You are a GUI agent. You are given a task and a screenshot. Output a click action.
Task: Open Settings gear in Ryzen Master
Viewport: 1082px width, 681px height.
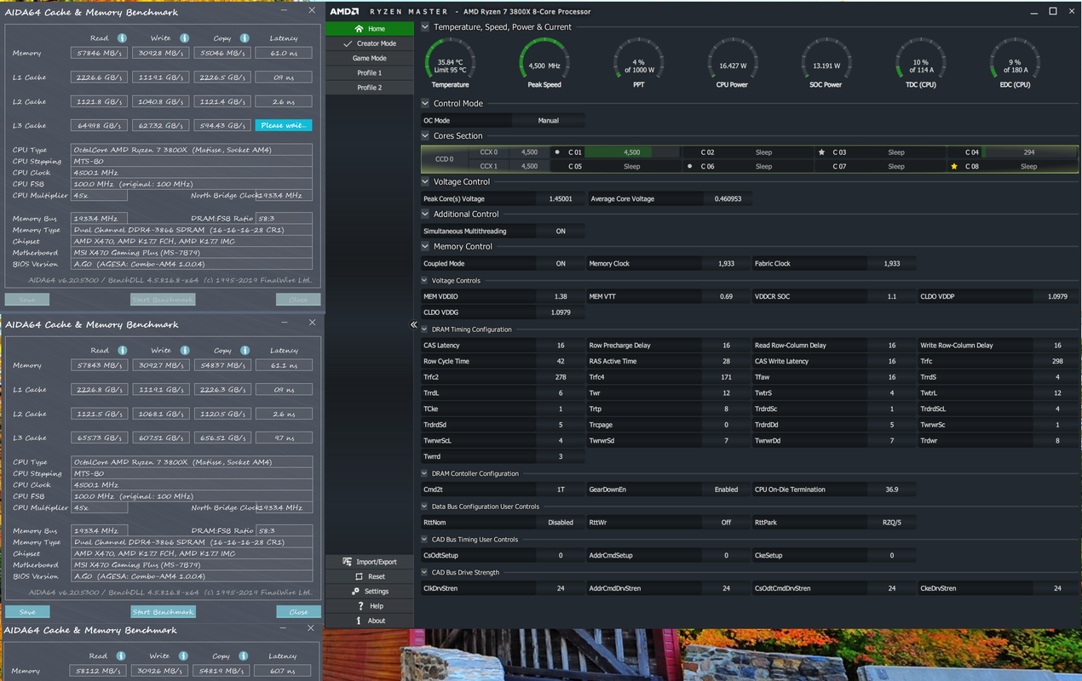click(x=355, y=591)
